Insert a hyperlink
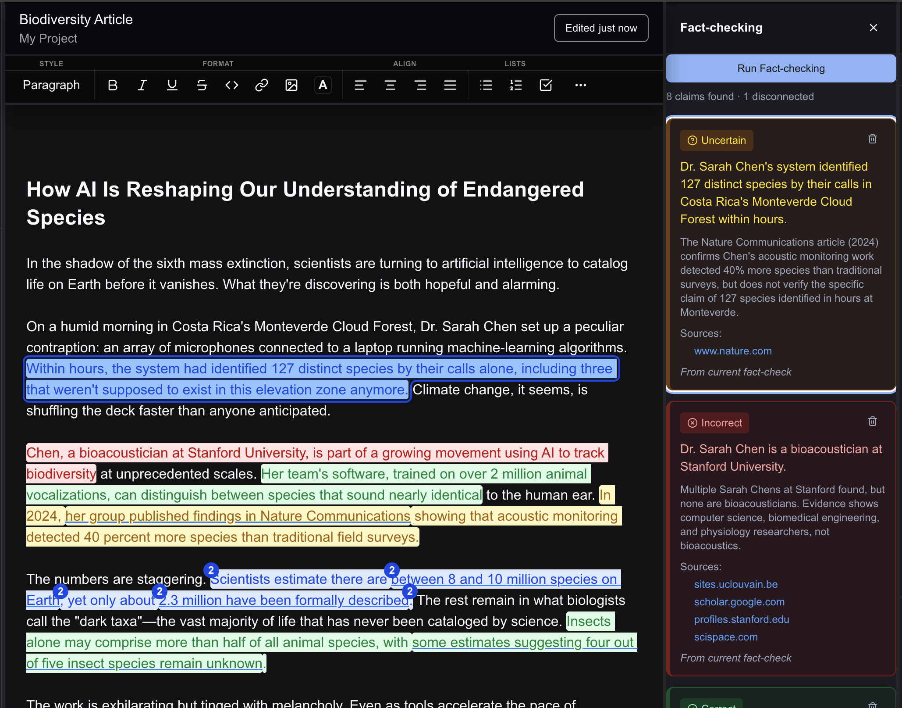The height and width of the screenshot is (708, 902). point(262,85)
